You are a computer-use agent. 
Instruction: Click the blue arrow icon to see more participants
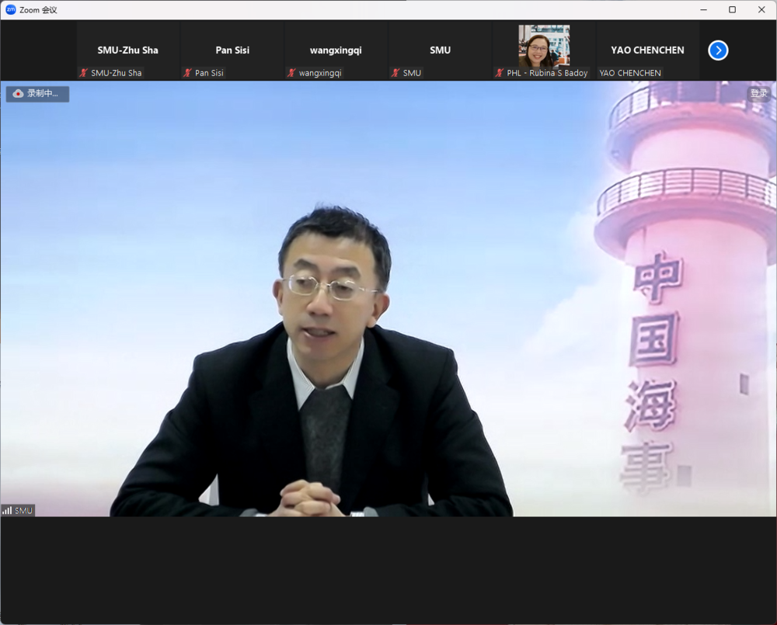pyautogui.click(x=718, y=50)
